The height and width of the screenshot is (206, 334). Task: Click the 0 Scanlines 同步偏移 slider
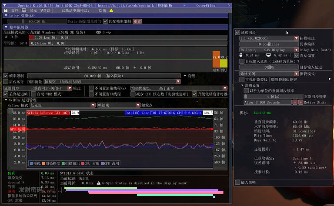tap(269, 44)
